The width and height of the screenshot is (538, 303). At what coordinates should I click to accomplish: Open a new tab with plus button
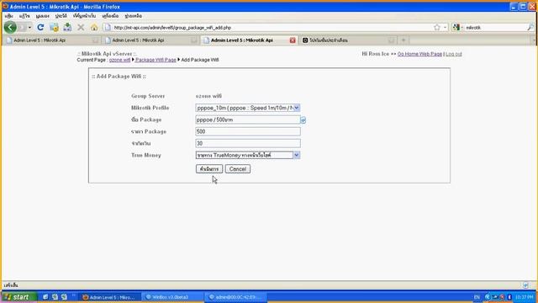(x=403, y=40)
